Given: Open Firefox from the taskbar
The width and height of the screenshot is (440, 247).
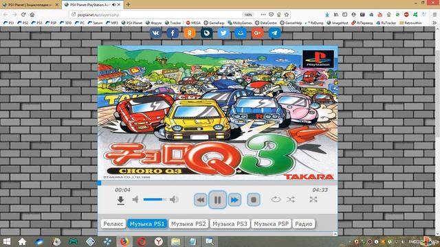Looking at the screenshot, I should (x=124, y=242).
